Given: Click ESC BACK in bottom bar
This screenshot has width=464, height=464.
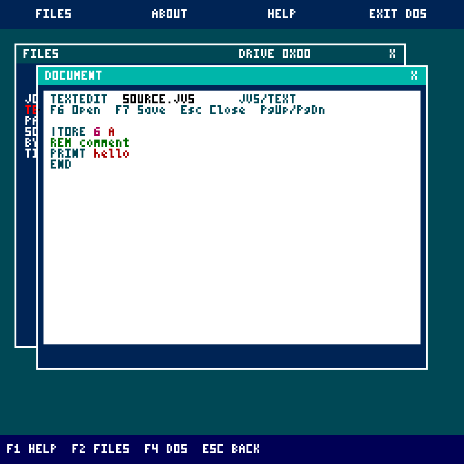Looking at the screenshot, I should pyautogui.click(x=231, y=449).
